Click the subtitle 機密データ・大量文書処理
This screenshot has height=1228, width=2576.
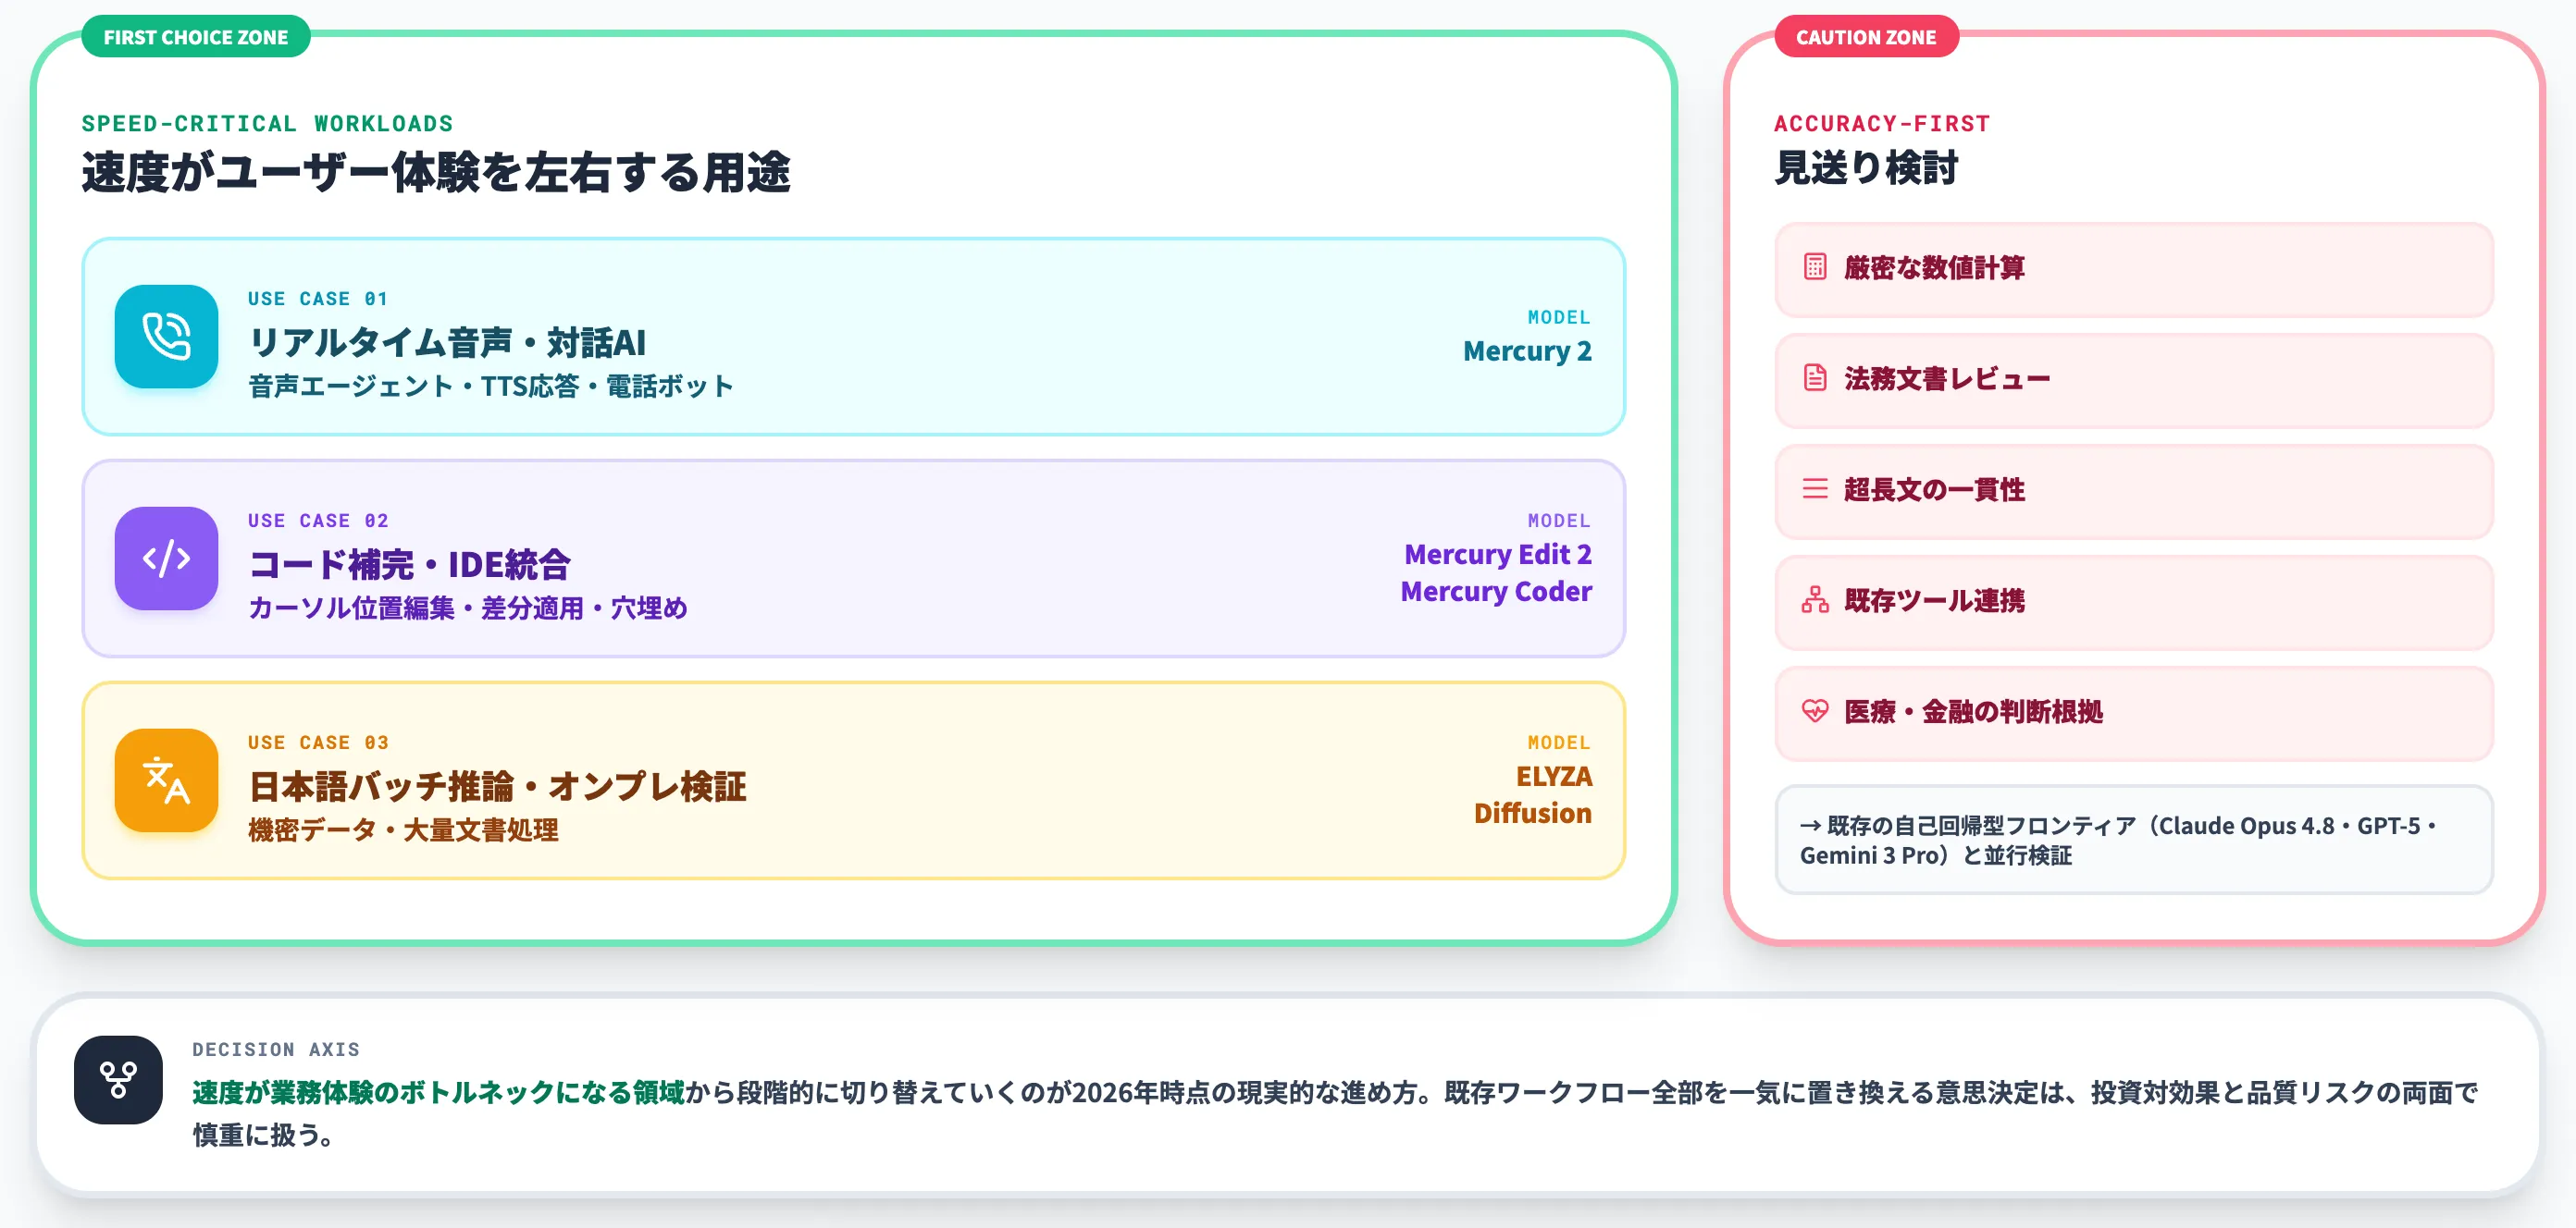pos(403,829)
